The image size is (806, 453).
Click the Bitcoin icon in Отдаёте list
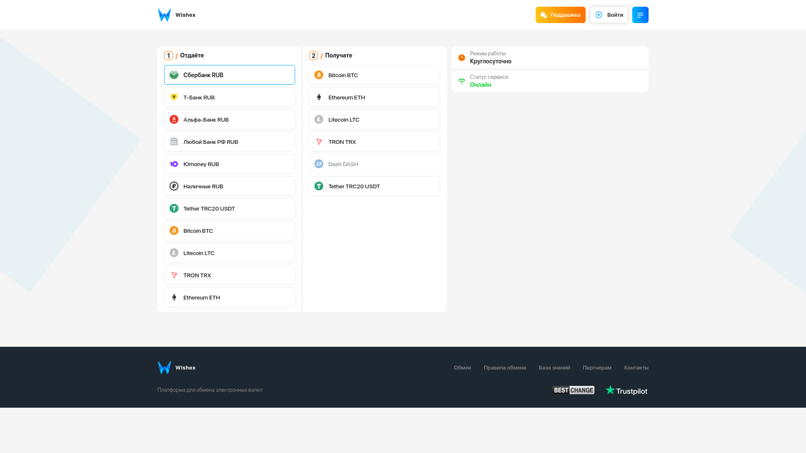pyautogui.click(x=174, y=231)
